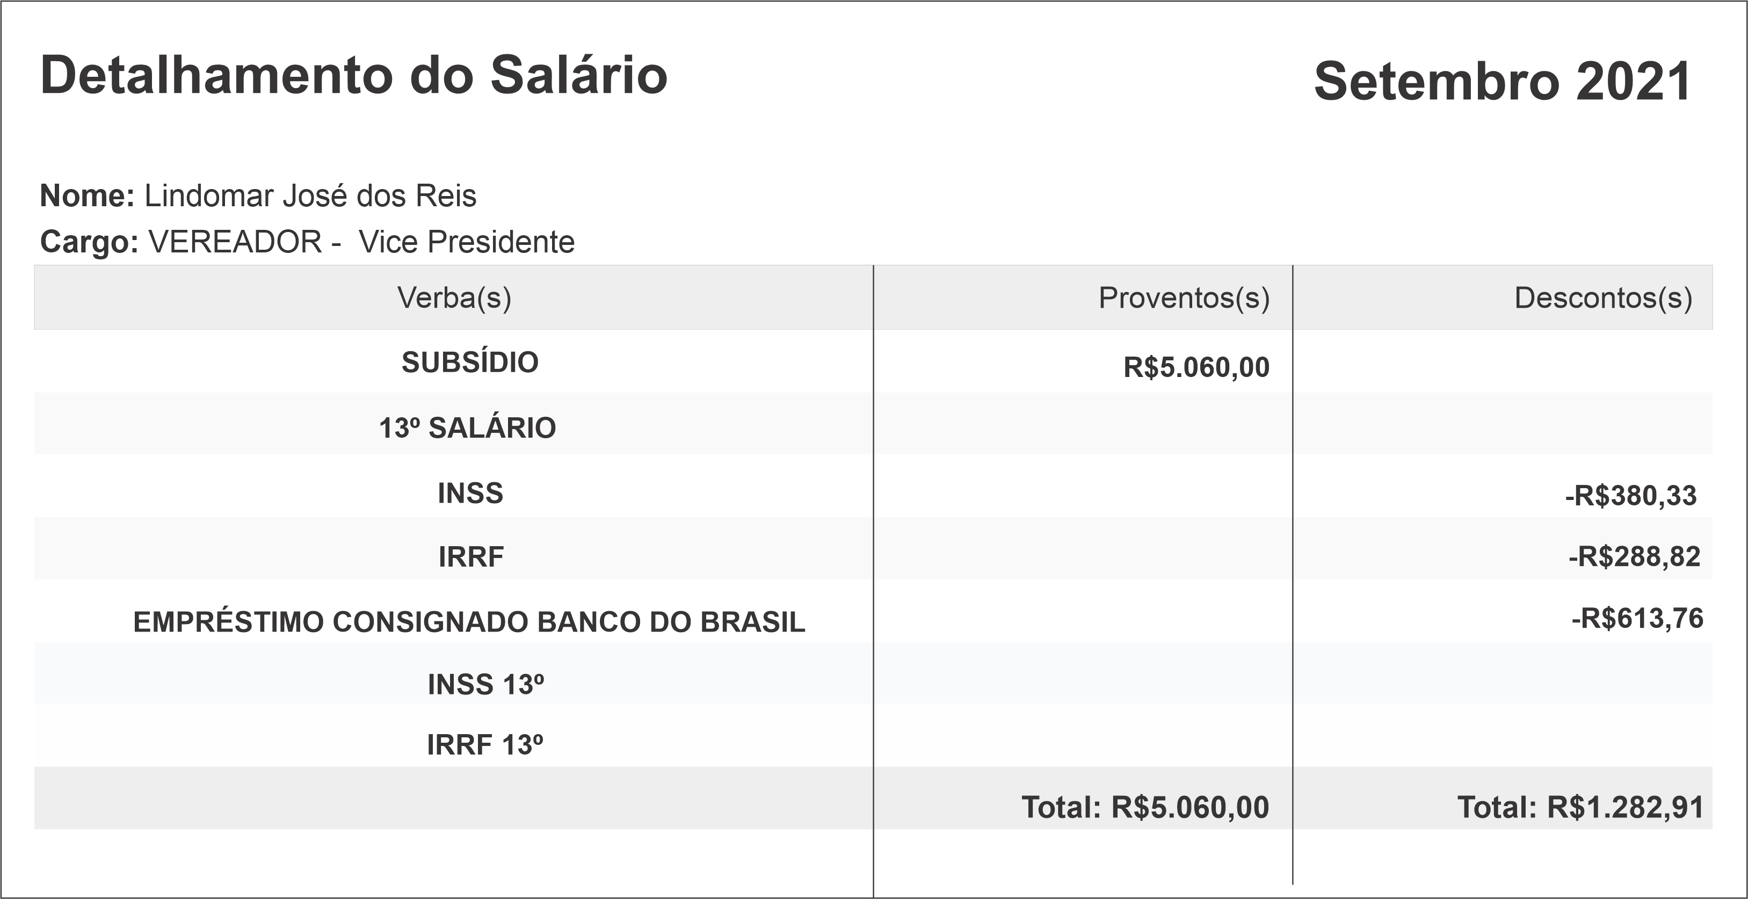Image resolution: width=1748 pixels, height=899 pixels.
Task: Click the Cargo VEREADOR Vice Presidente text
Action: tap(307, 242)
